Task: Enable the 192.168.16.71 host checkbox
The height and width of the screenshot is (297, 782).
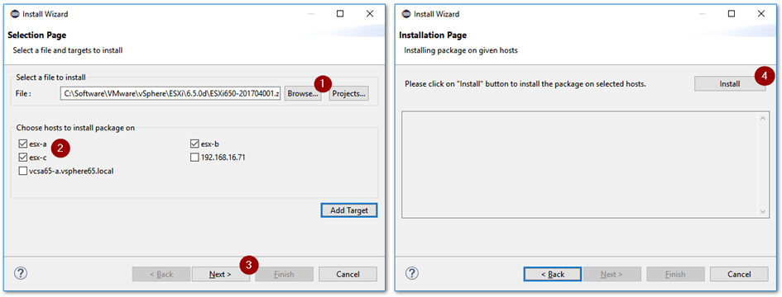Action: [194, 158]
